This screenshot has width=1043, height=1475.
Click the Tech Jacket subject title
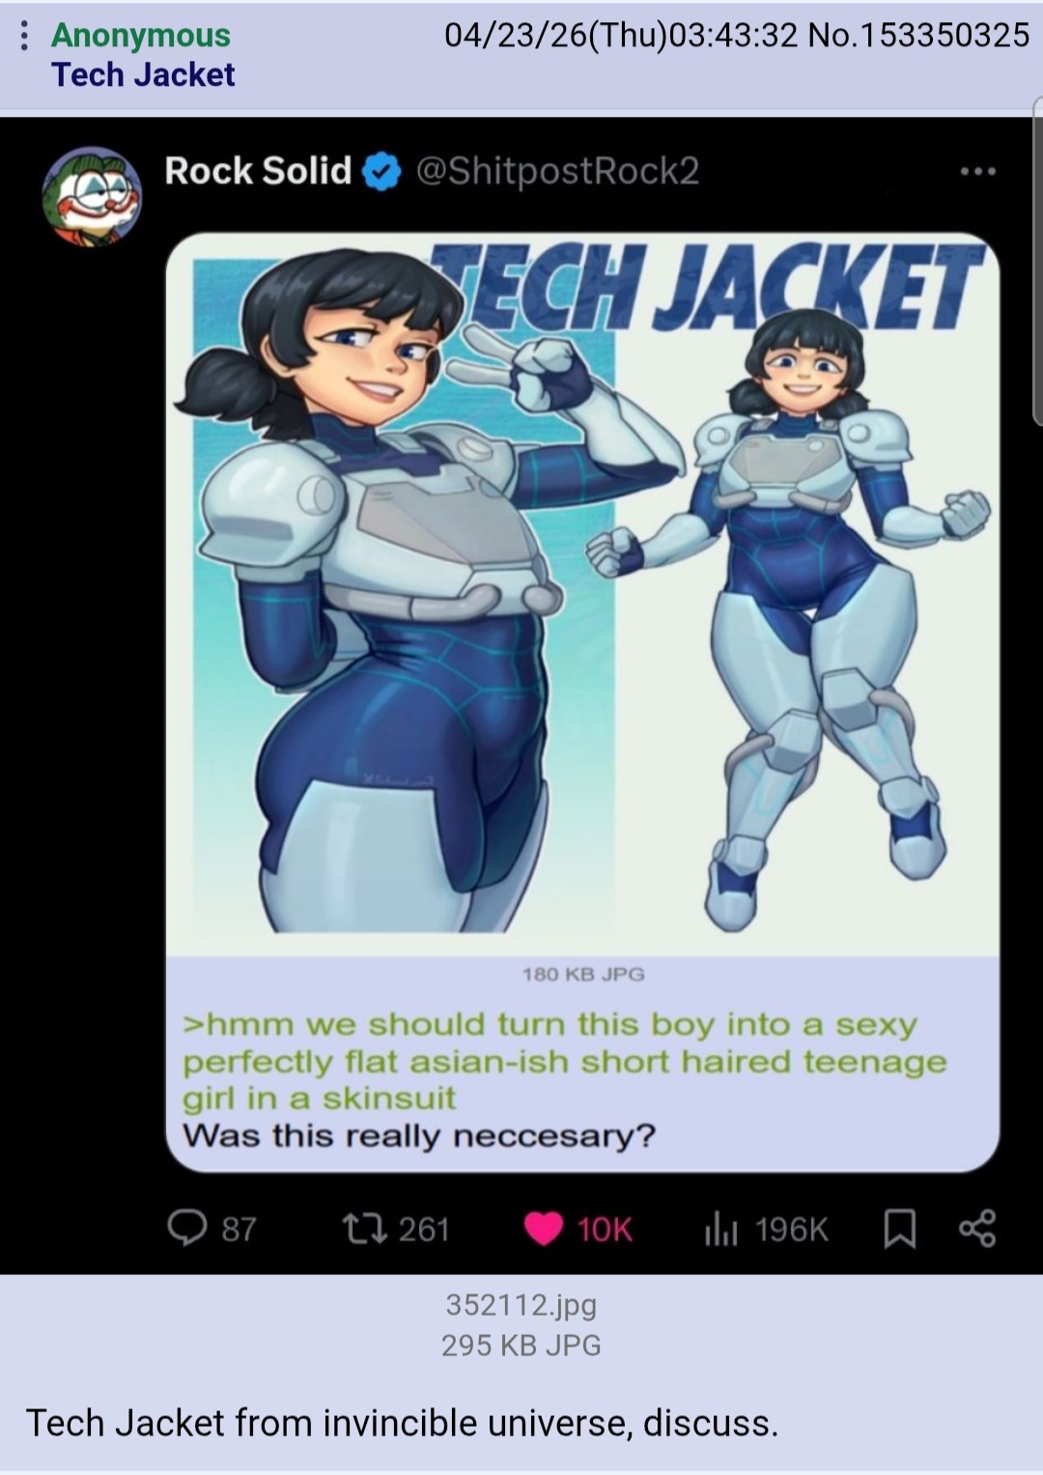coord(143,74)
